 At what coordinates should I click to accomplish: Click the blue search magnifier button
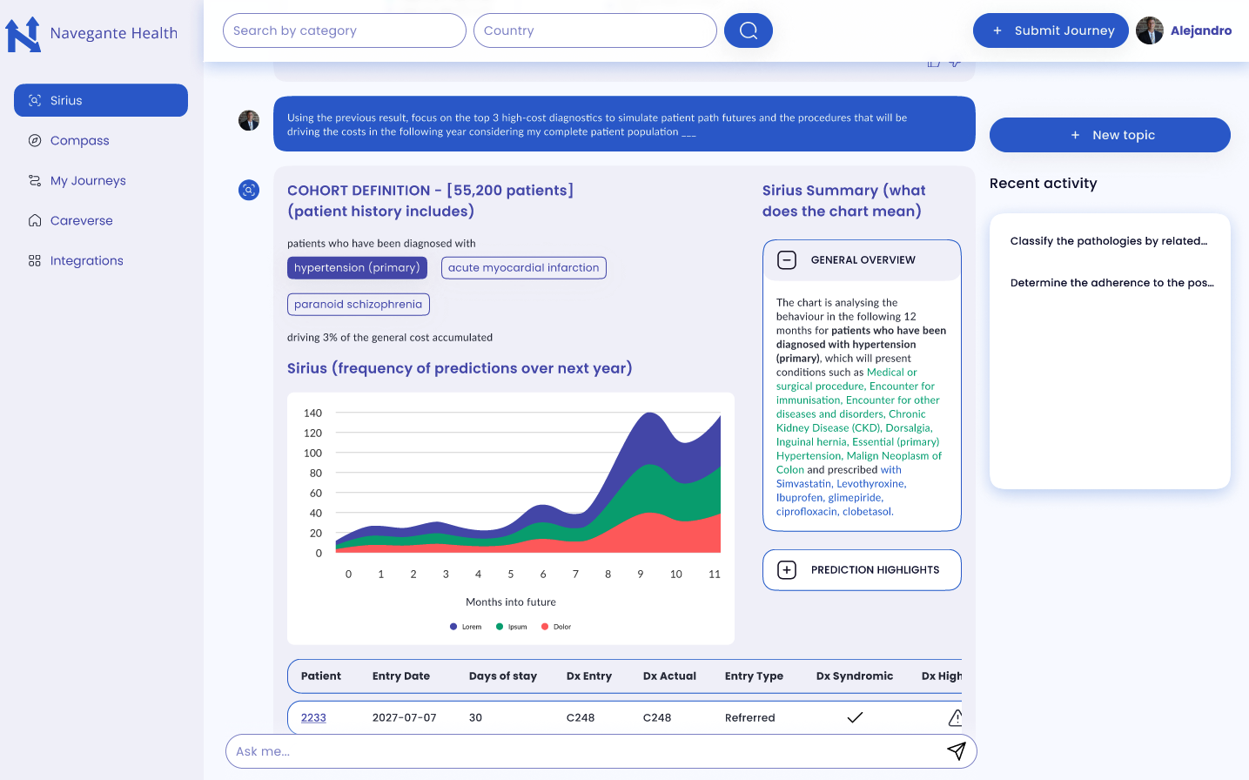(749, 30)
